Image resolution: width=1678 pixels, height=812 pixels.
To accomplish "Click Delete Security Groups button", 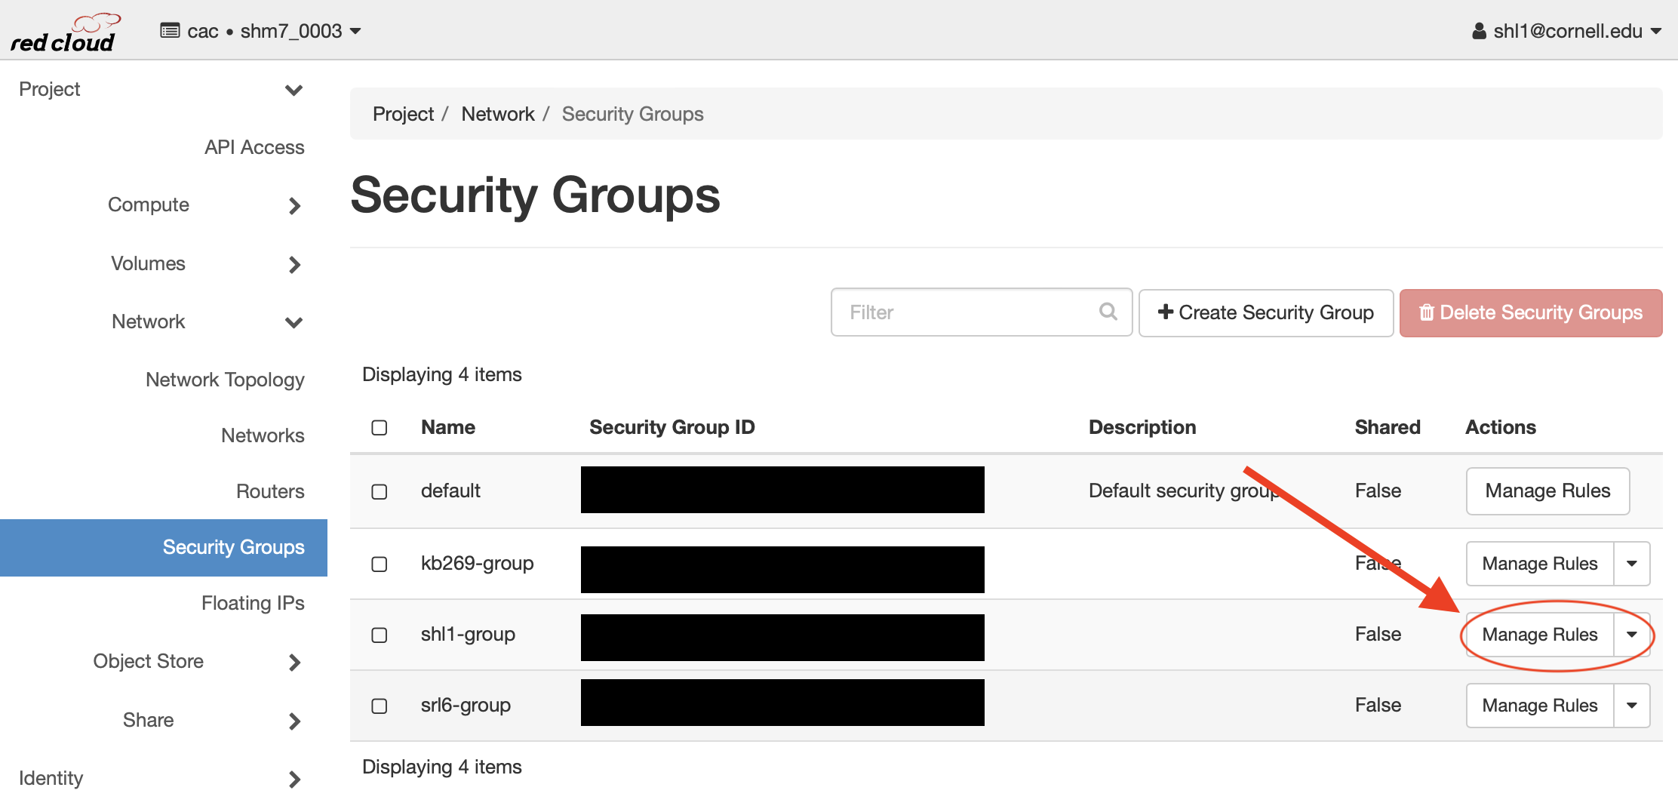I will click(1531, 312).
